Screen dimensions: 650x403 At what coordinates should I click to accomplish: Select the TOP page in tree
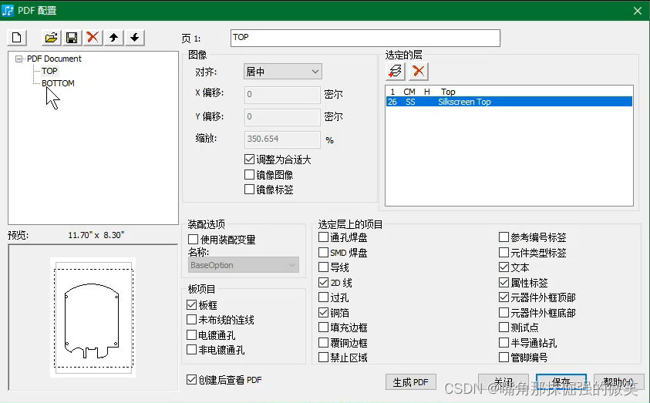(x=49, y=71)
